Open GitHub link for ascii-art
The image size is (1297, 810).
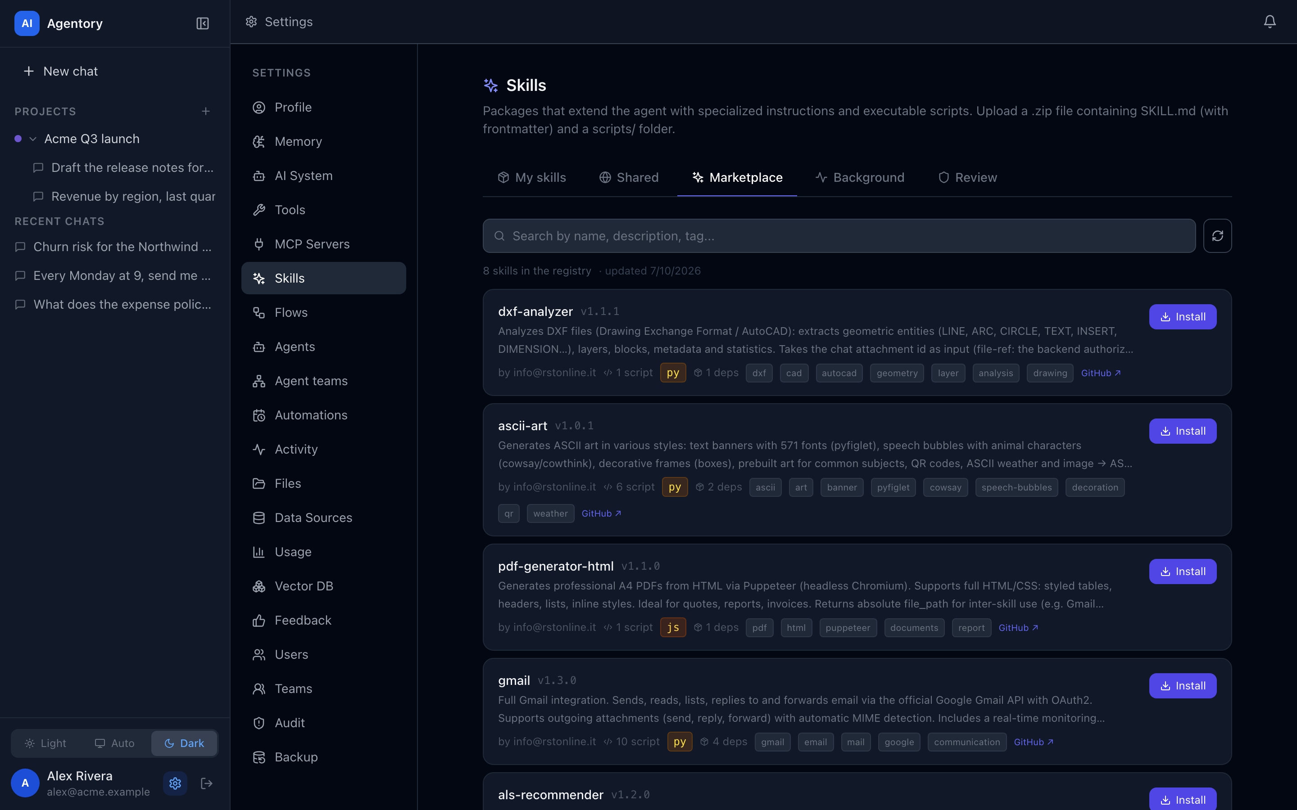coord(601,513)
